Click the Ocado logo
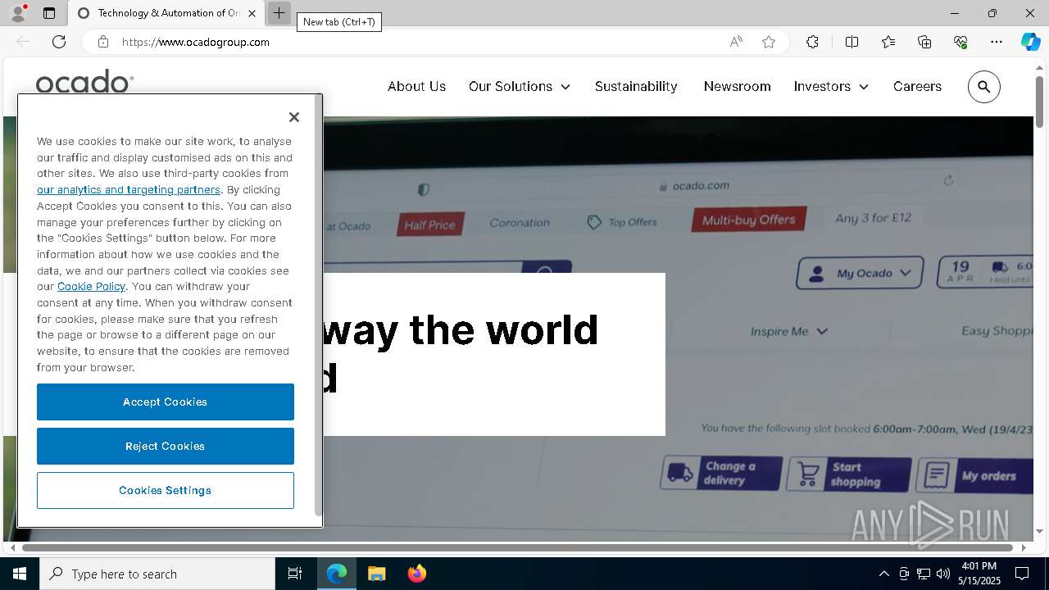This screenshot has width=1049, height=590. coord(84,81)
